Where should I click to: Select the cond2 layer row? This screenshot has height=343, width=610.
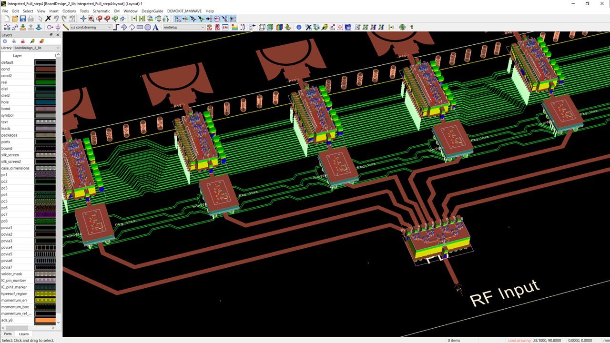29,76
